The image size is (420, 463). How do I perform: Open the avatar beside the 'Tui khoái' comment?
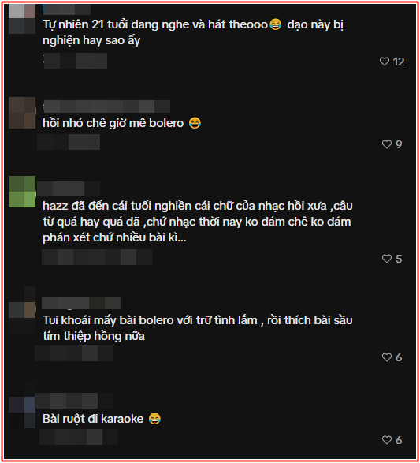(22, 310)
